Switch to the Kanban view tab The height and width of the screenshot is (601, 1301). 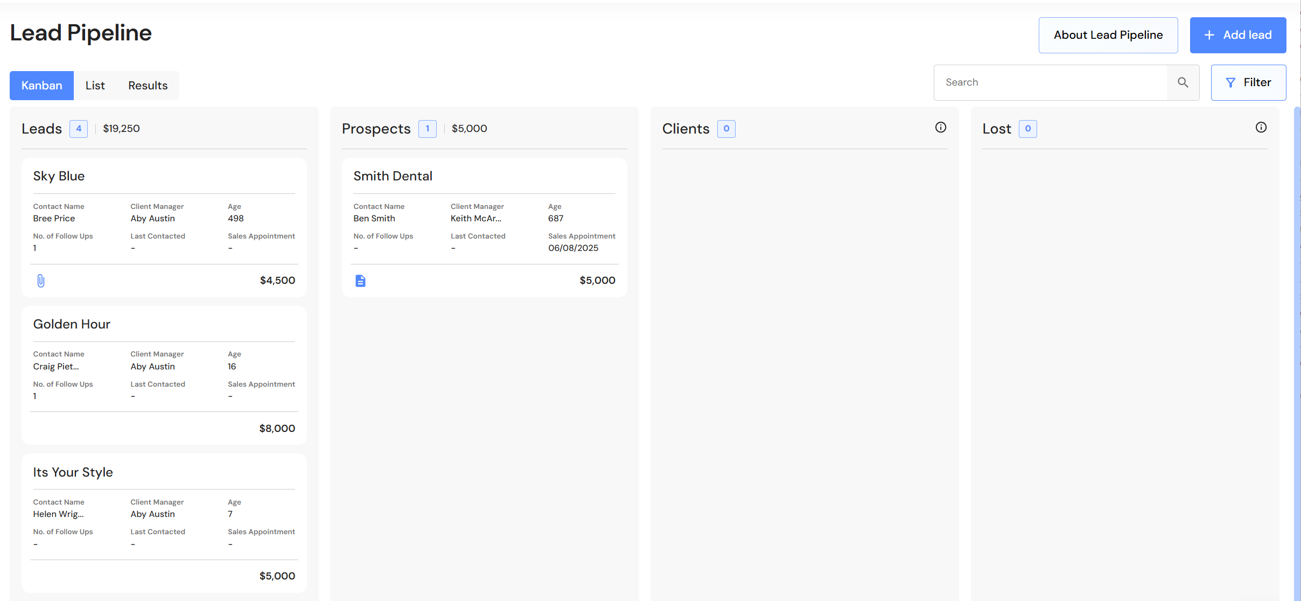(x=41, y=86)
